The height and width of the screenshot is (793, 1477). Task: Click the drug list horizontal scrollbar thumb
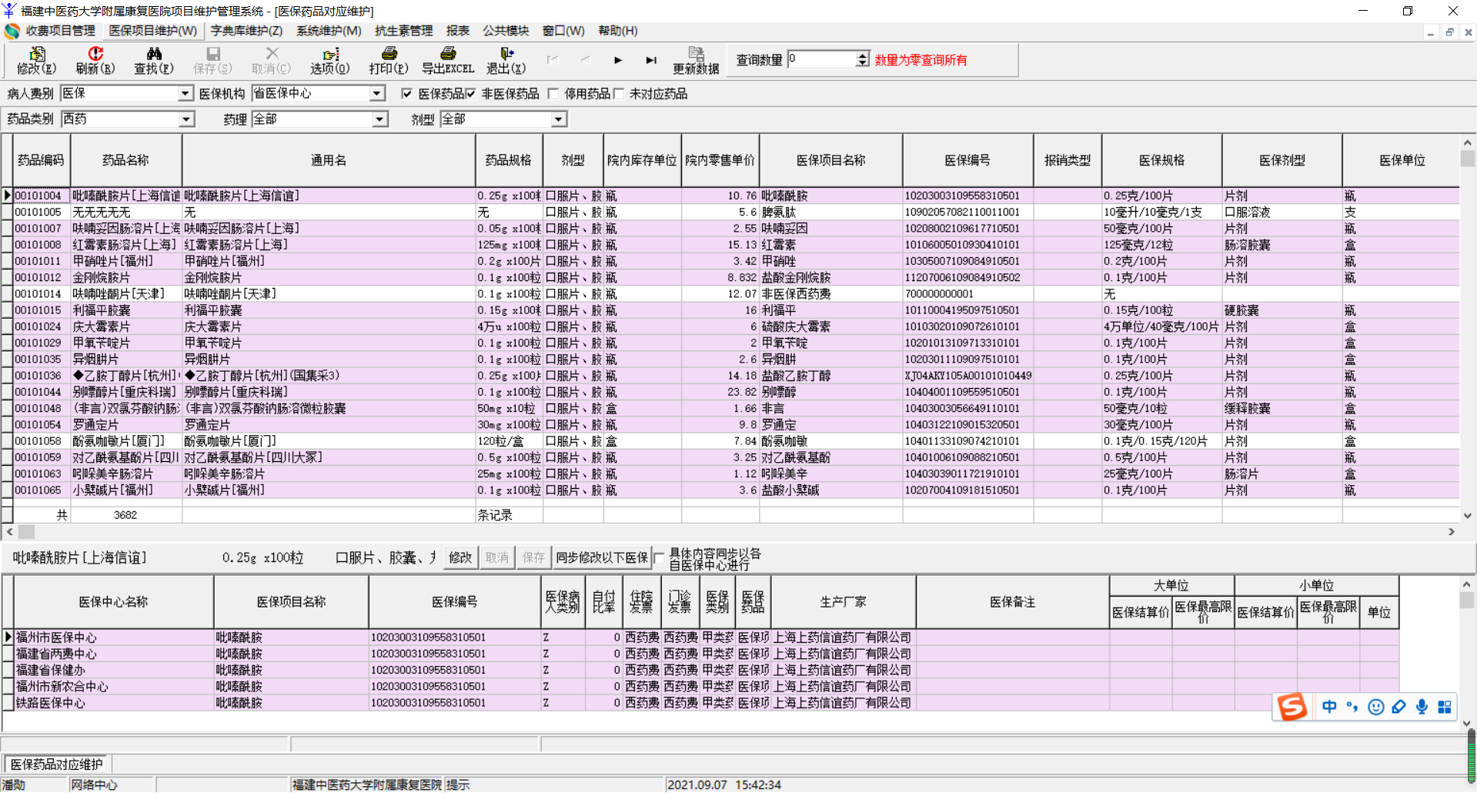pyautogui.click(x=27, y=532)
